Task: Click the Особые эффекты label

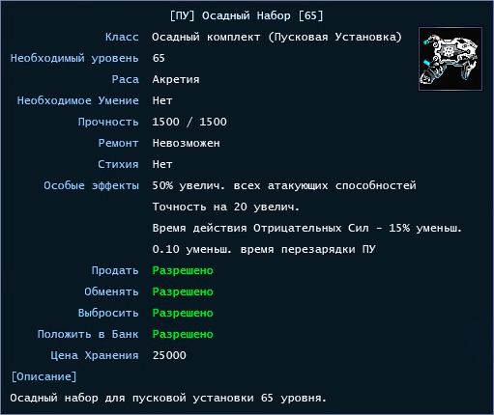Action: pos(92,185)
